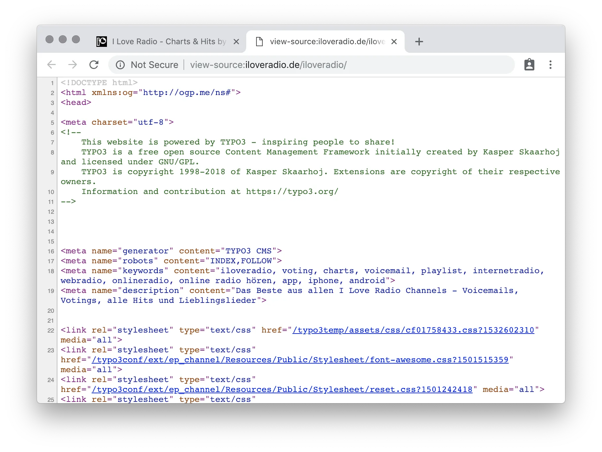The height and width of the screenshot is (452, 602).
Task: Click the description meta tag line
Action: (x=289, y=295)
